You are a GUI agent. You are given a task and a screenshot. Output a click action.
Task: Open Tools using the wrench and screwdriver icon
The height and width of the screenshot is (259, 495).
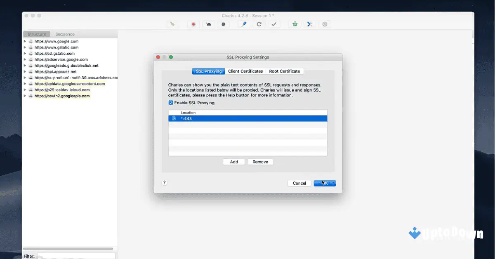(x=310, y=24)
